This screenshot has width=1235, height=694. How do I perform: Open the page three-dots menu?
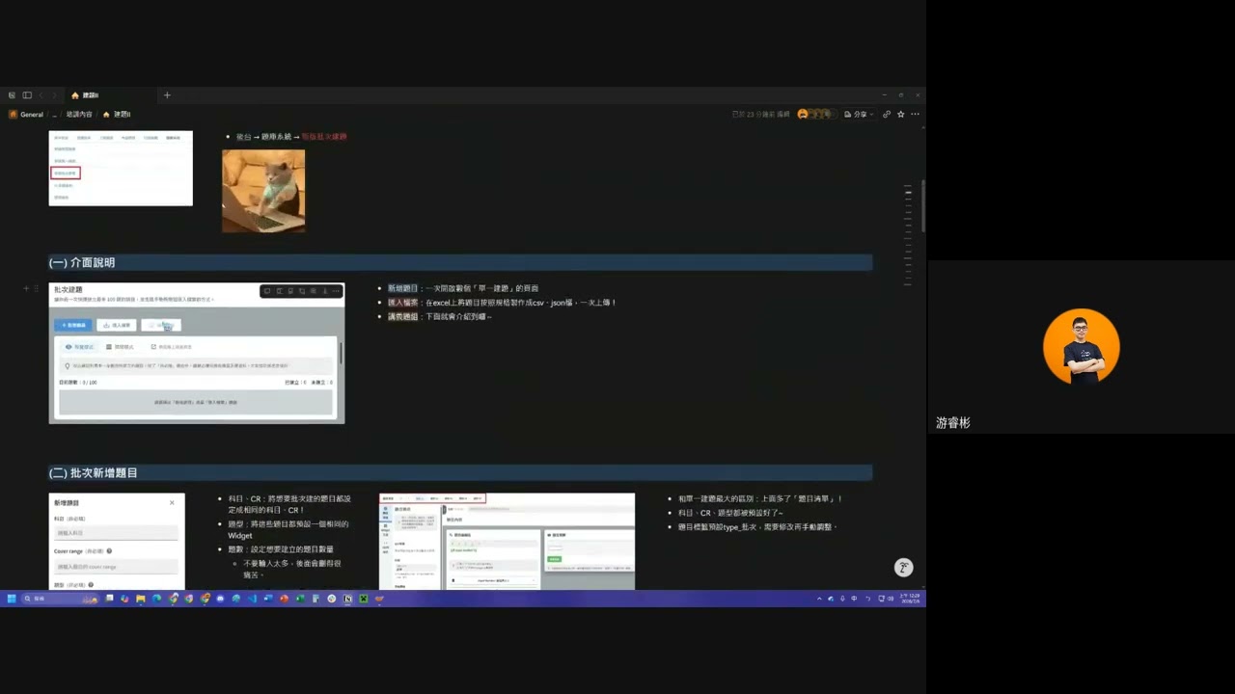click(915, 115)
